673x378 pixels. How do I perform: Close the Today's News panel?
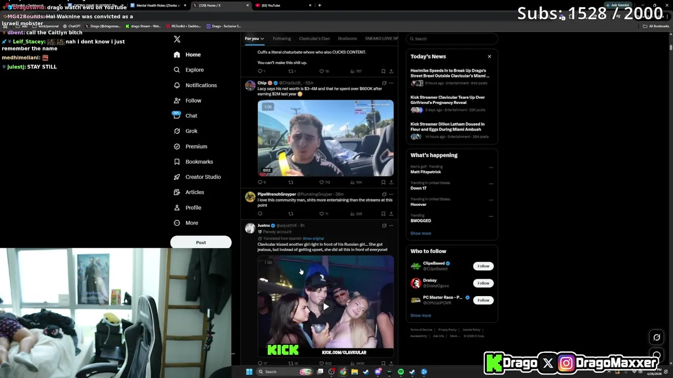(490, 56)
